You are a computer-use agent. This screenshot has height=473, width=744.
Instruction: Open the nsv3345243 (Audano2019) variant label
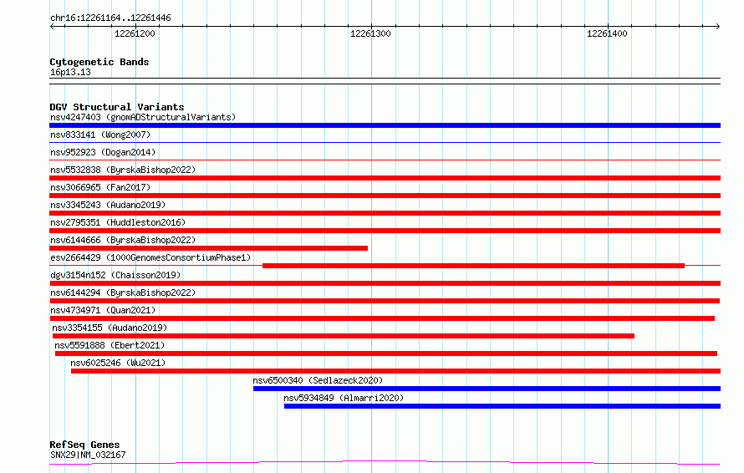click(108, 205)
